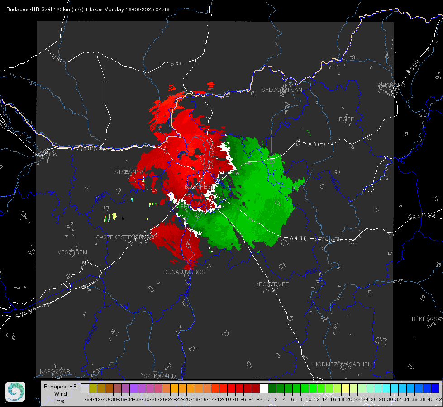Pick the bright green swatch between 10 and 12
443x407 pixels.
click(x=313, y=388)
